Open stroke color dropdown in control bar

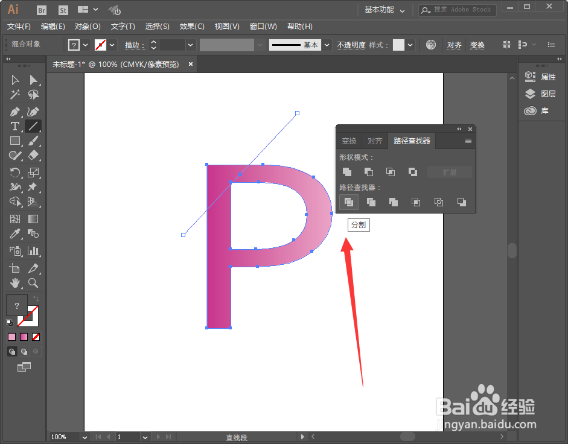coord(112,45)
